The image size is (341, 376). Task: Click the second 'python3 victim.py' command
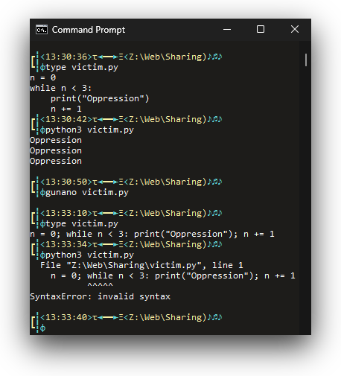89,255
